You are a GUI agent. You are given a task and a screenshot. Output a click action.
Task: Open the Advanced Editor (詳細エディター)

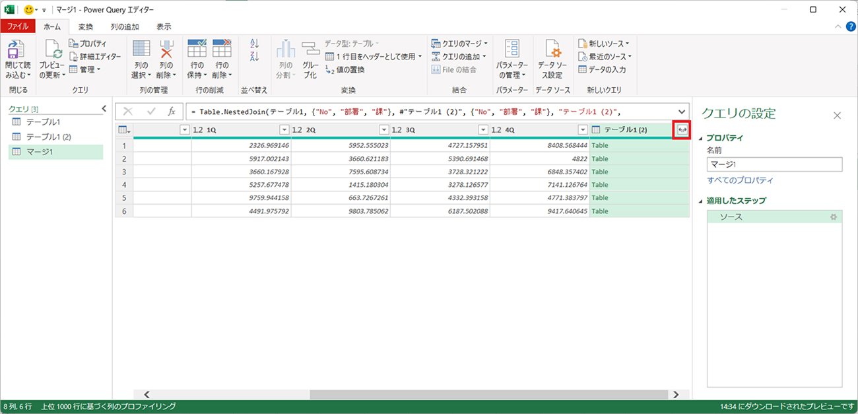[95, 56]
